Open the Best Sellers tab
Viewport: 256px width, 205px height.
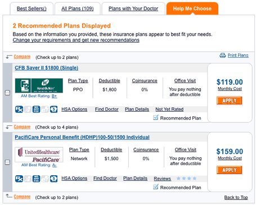click(x=32, y=8)
